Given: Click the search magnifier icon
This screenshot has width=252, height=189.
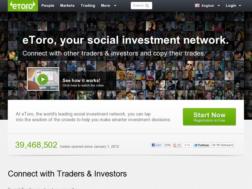Looking at the screenshot, I should point(147,6).
